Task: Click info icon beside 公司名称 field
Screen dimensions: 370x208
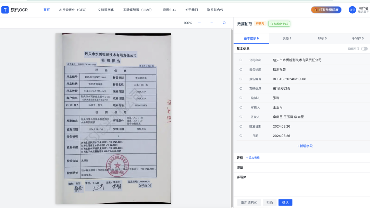Action: click(241, 60)
